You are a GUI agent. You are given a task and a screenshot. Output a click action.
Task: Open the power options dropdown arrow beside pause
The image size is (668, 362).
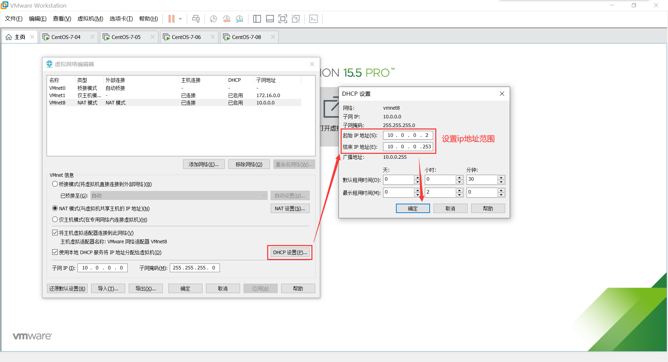(180, 19)
